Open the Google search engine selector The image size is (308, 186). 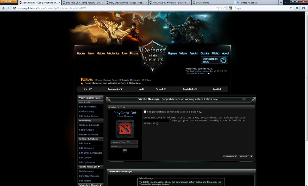coord(231,8)
